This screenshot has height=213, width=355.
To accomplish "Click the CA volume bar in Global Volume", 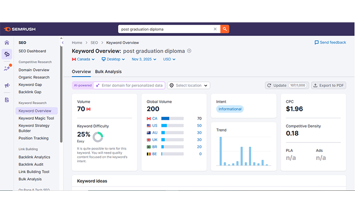I will click(172, 118).
